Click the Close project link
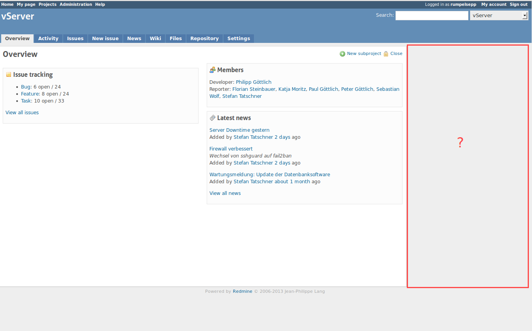This screenshot has width=532, height=331. pyautogui.click(x=396, y=54)
